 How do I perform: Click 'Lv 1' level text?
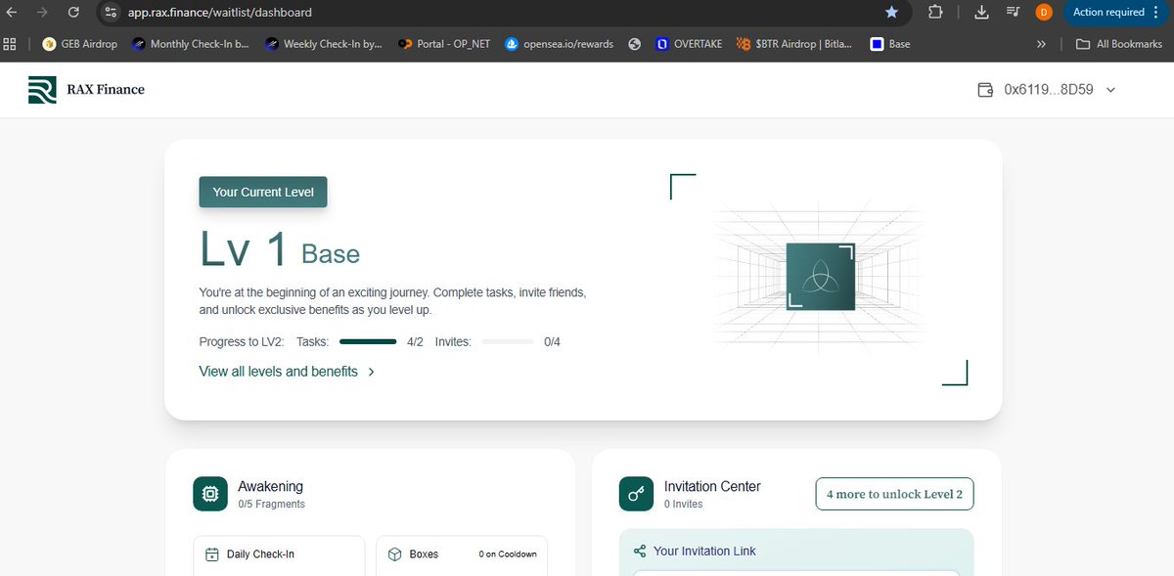click(244, 248)
